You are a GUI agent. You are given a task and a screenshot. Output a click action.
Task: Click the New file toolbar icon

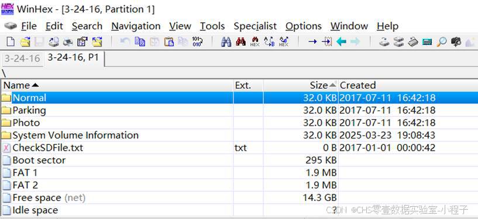[11, 41]
